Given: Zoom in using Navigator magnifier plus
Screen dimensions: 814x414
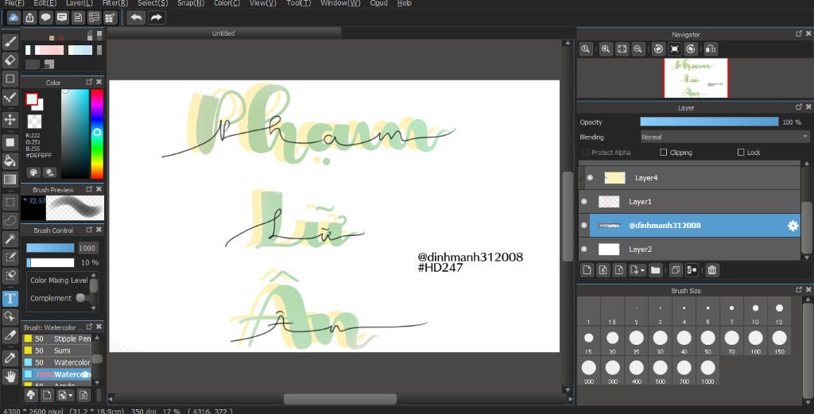Looking at the screenshot, I should click(x=605, y=48).
